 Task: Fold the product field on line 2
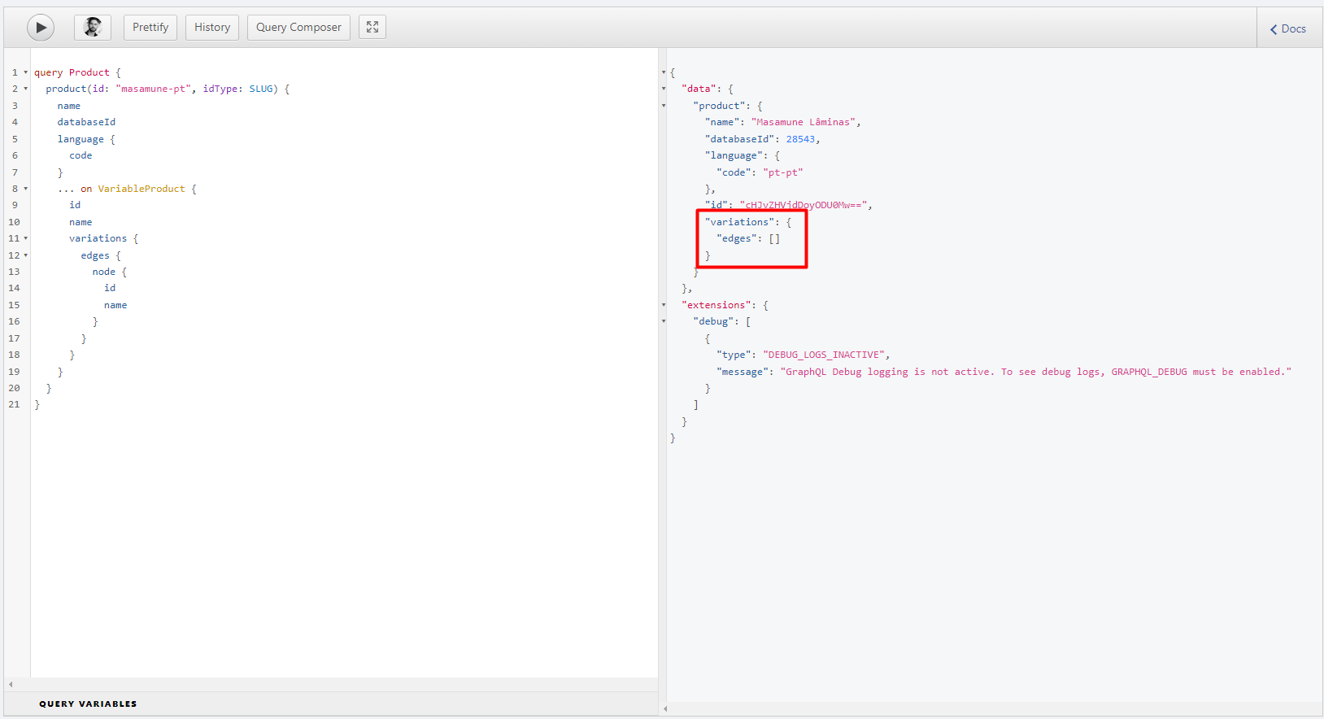[25, 89]
